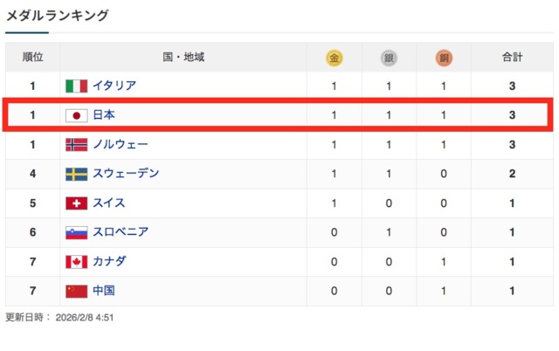559x351 pixels.
Task: Open the ノルウェー country link
Action: [x=120, y=145]
